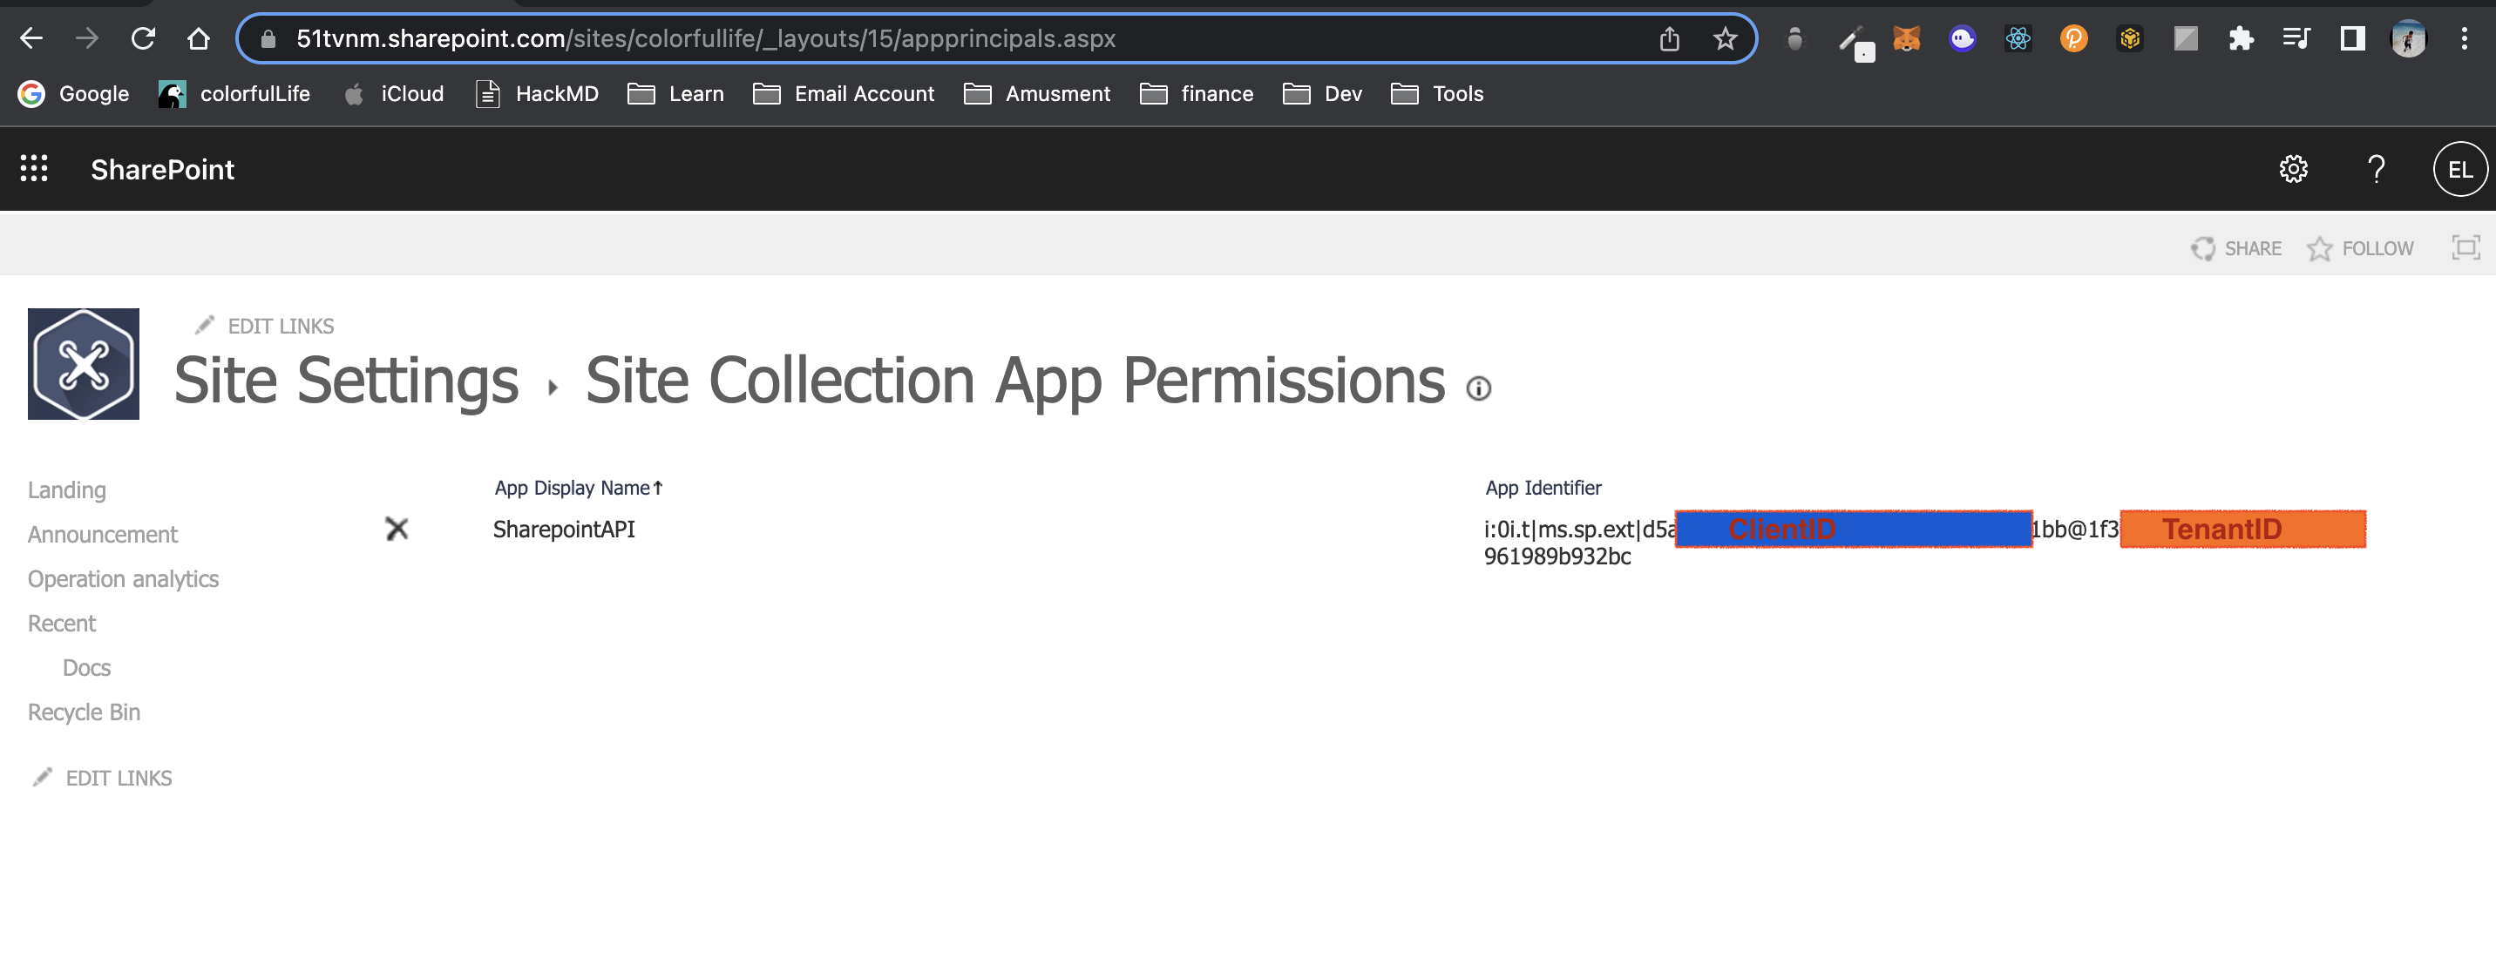The height and width of the screenshot is (965, 2496).
Task: Open the EL account manager
Action: click(x=2459, y=169)
